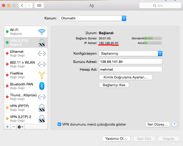183x146 pixels.
Task: Open the Konfigürasyon dropdown
Action: [x=130, y=53]
